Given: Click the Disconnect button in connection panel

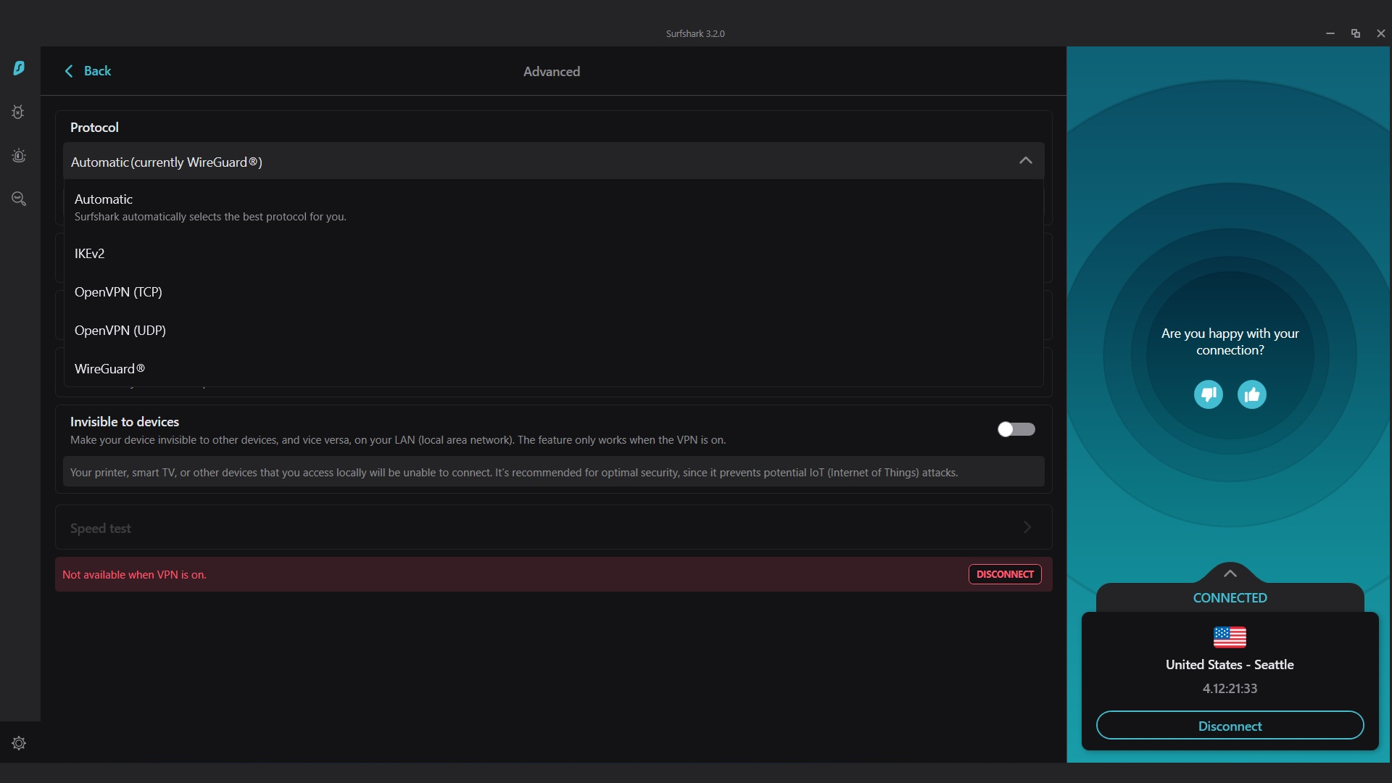Looking at the screenshot, I should (x=1230, y=726).
